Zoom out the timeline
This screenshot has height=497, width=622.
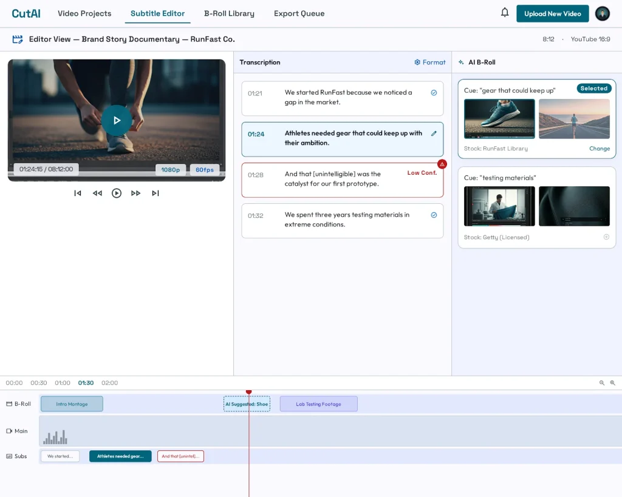tap(602, 383)
